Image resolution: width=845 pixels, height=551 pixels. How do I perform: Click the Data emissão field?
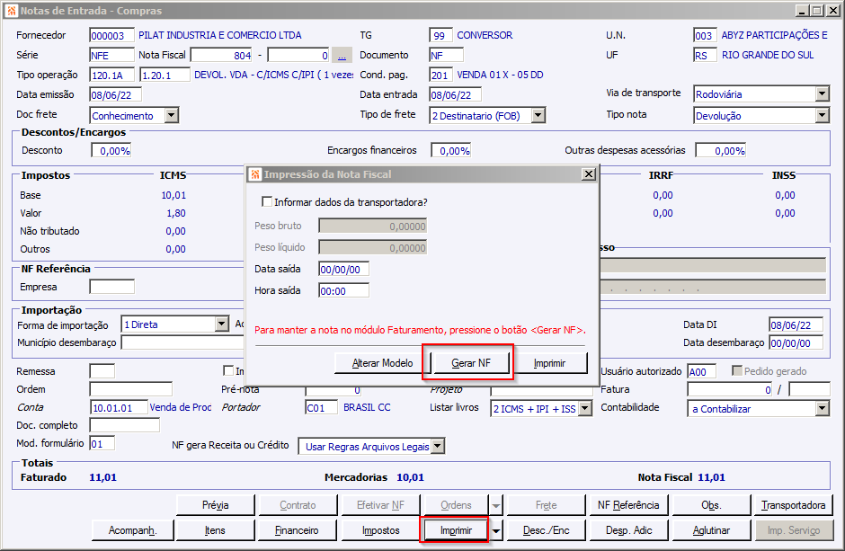(115, 94)
